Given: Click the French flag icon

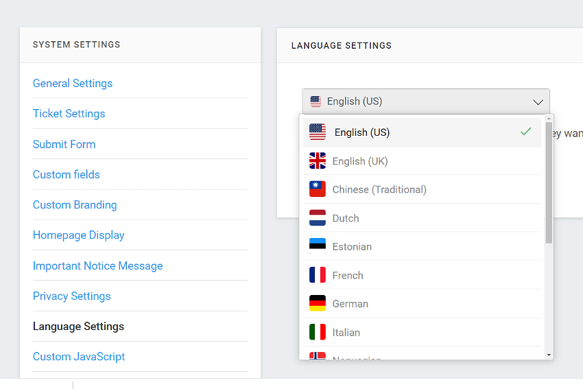Looking at the screenshot, I should click(317, 275).
